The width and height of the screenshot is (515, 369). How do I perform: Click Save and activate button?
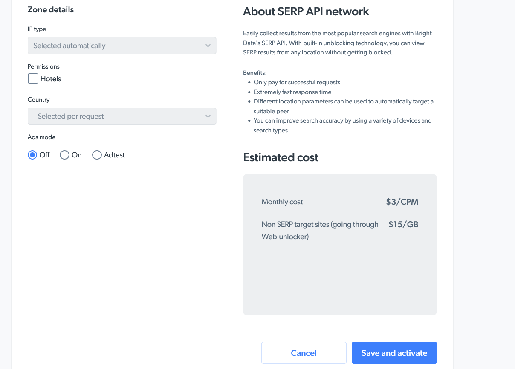(394, 353)
